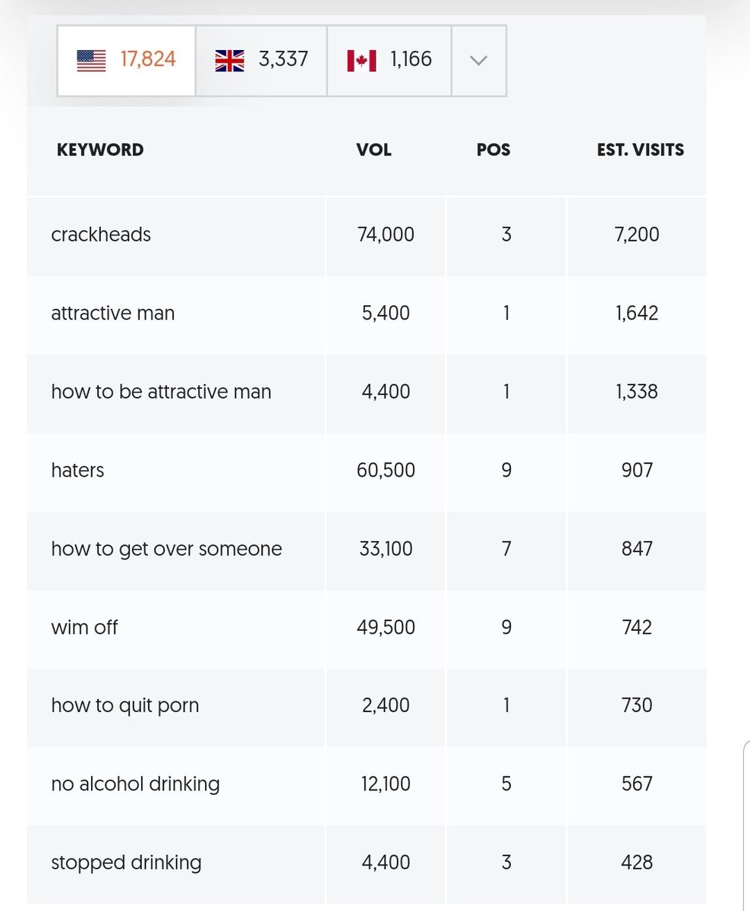
Task: Open the wim off keyword
Action: 84,627
